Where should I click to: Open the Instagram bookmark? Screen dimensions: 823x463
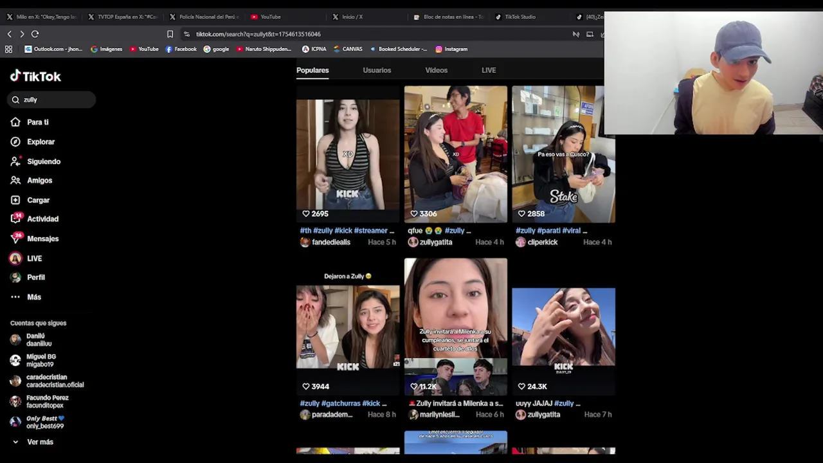click(451, 49)
